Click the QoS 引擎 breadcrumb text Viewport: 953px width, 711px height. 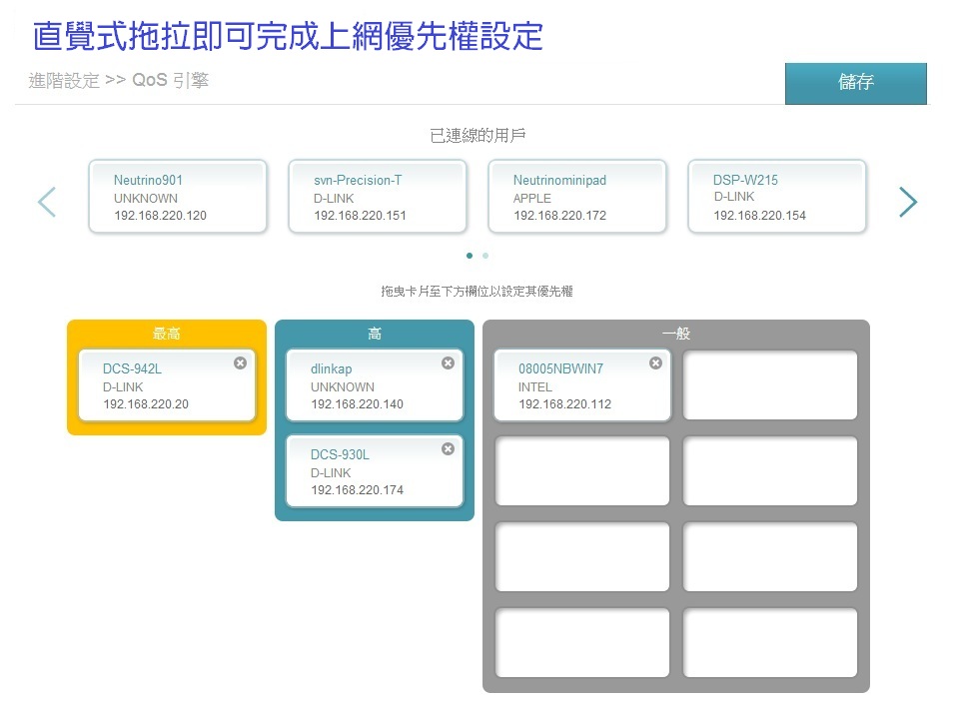click(171, 81)
